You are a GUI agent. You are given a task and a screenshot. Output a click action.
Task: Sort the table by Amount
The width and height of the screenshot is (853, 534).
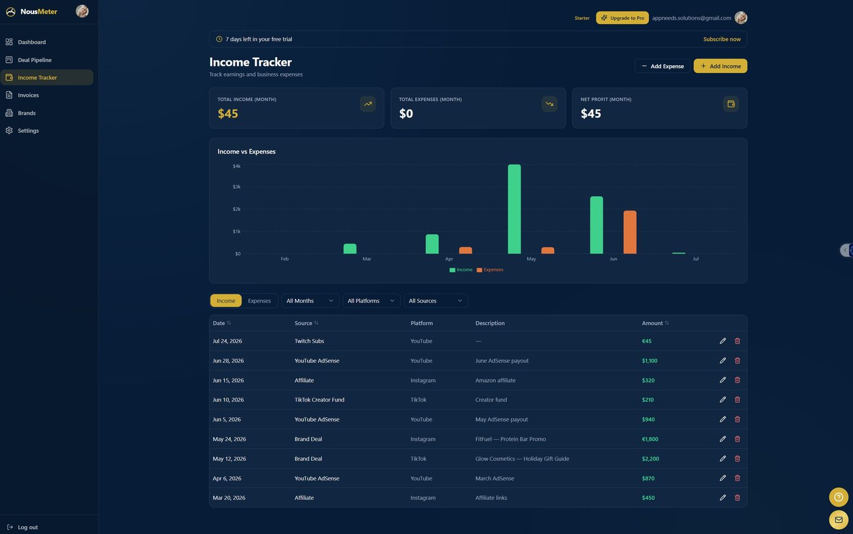pyautogui.click(x=655, y=323)
